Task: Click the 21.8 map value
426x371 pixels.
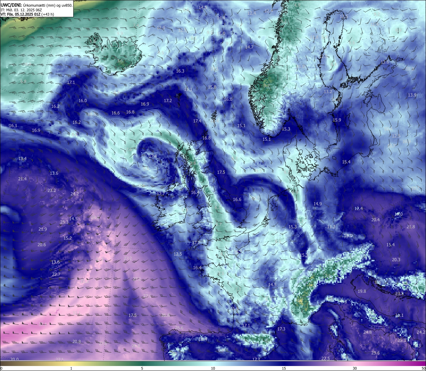Action: 411,227
